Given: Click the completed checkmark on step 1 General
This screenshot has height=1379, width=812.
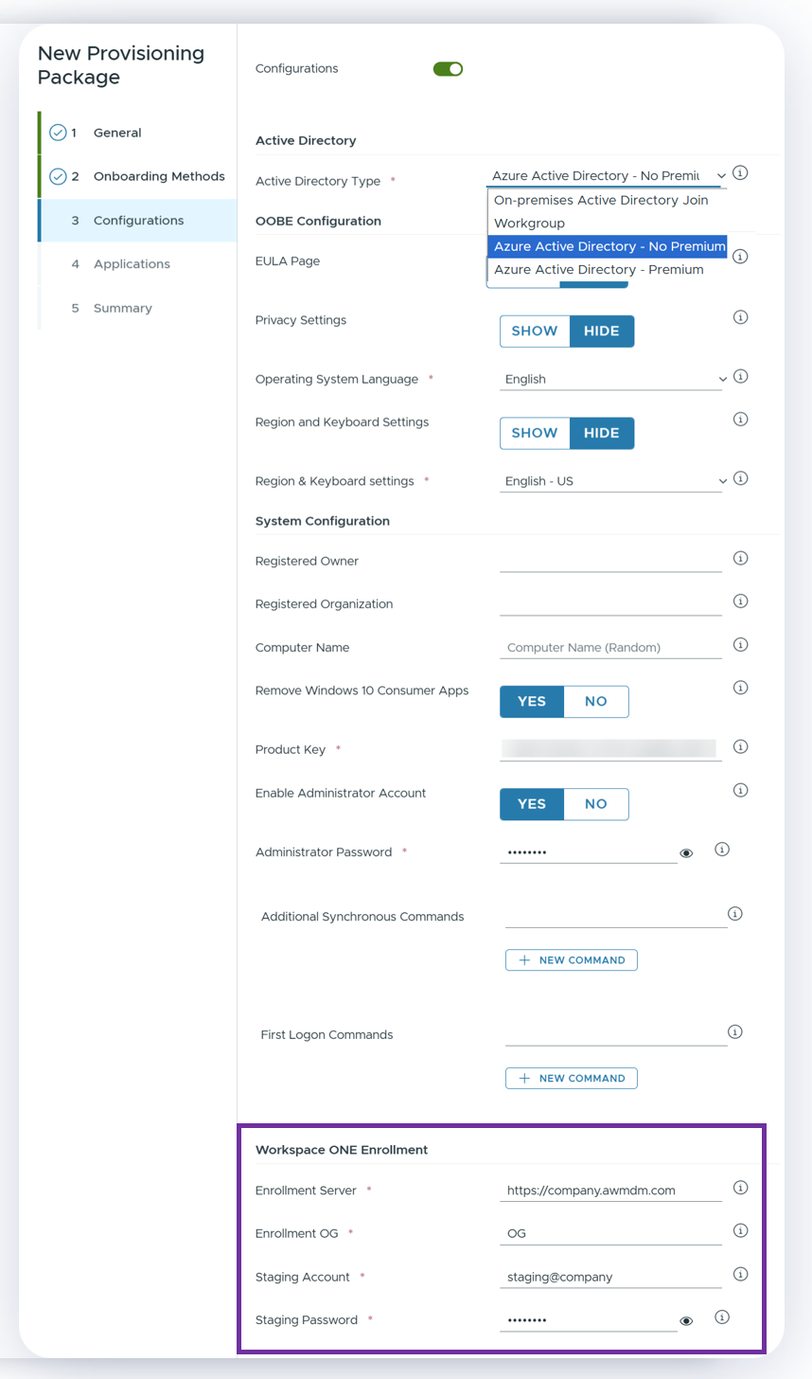Looking at the screenshot, I should pyautogui.click(x=58, y=132).
